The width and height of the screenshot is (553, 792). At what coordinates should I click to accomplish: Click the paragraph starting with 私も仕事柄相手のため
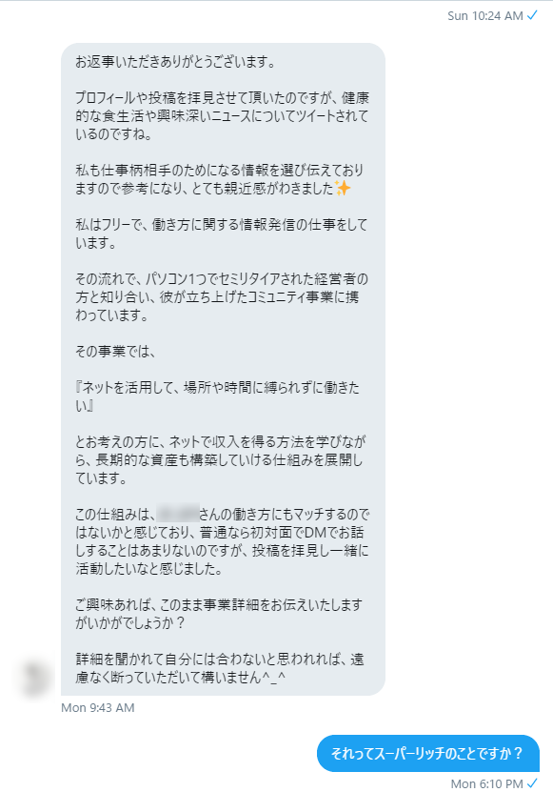(x=220, y=179)
